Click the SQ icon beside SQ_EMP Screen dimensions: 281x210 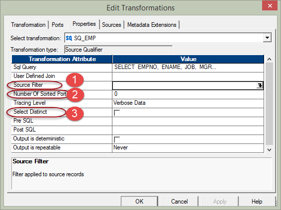[x=69, y=38]
